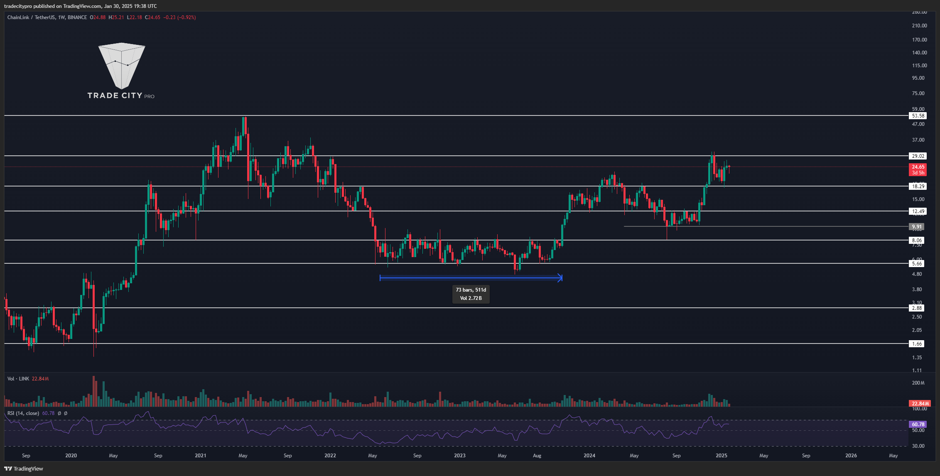Click the 1.35 tick on price axis
This screenshot has width=940, height=476.
[917, 358]
